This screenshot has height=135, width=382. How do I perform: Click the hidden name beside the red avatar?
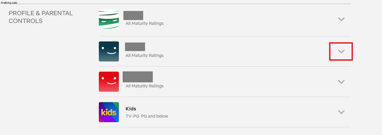tap(138, 77)
